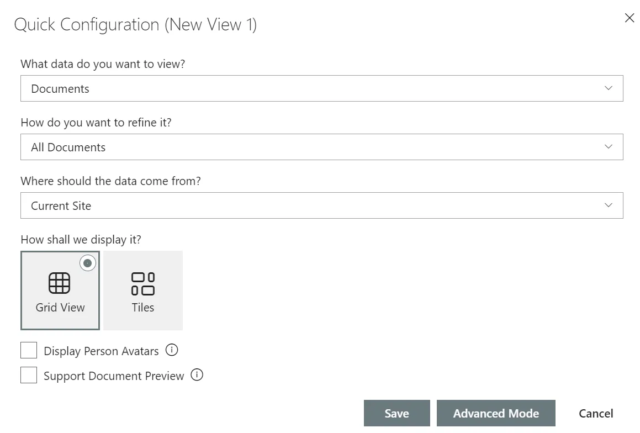Open the refine dropdown showing All Documents
Viewport: 640px width, 433px height.
click(322, 147)
